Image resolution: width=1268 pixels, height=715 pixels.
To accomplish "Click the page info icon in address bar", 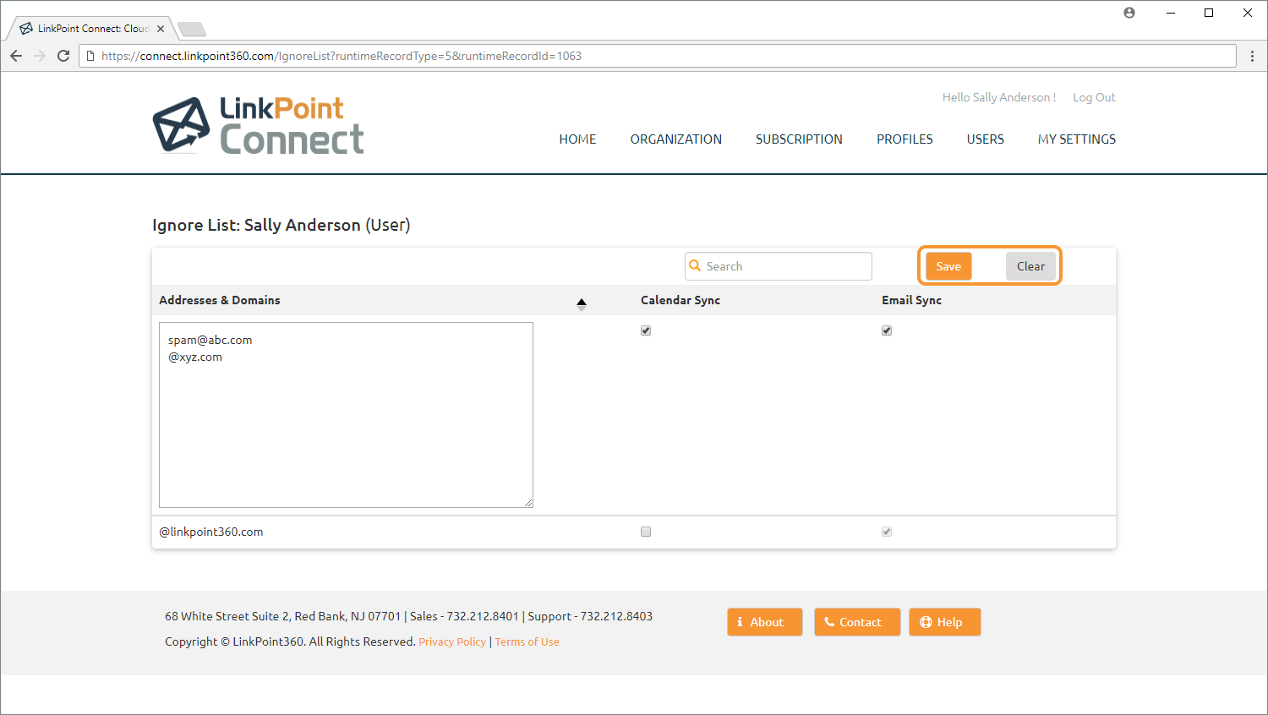I will pyautogui.click(x=90, y=56).
